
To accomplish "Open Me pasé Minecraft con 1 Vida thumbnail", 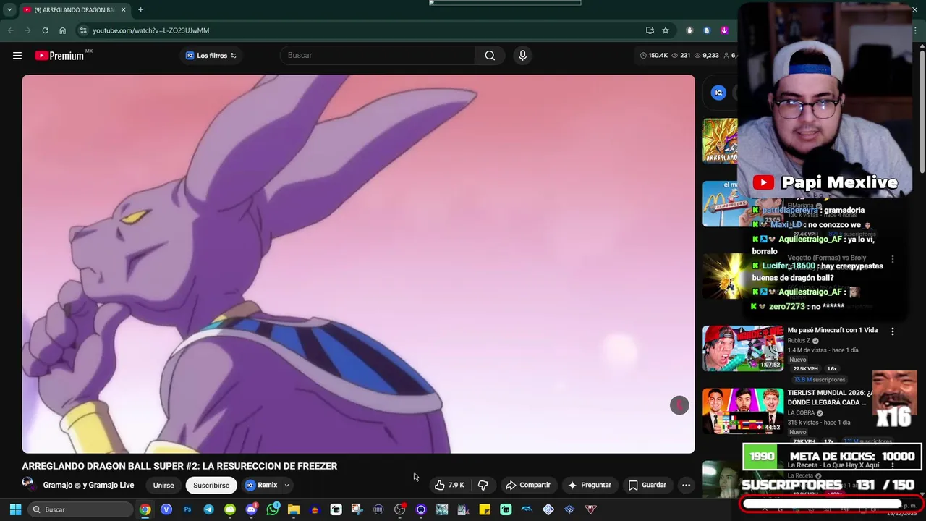I will (x=742, y=348).
